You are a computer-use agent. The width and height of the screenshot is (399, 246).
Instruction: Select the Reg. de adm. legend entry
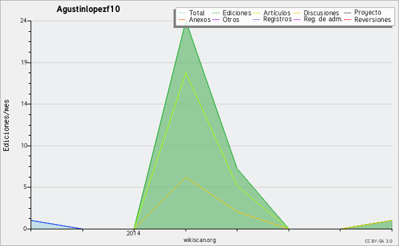(323, 19)
